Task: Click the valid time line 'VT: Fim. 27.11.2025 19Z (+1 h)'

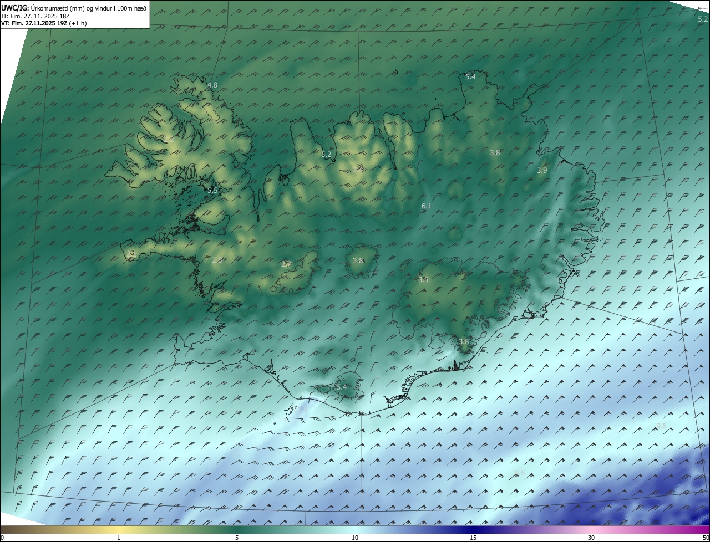Action: (x=44, y=23)
